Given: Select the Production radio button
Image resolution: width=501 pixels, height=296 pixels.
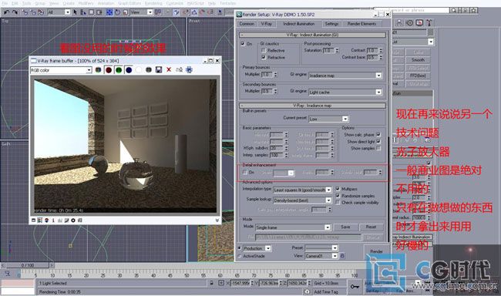Looking at the screenshot, I should [x=239, y=248].
